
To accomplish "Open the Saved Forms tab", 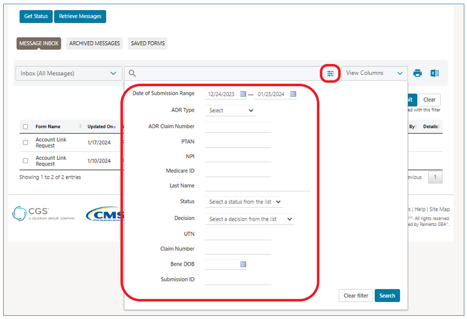I will [147, 43].
